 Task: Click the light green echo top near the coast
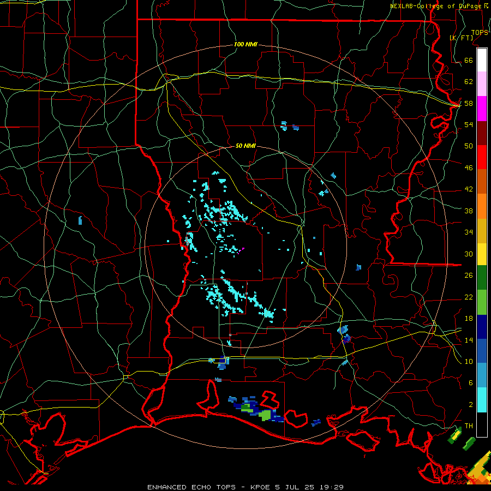265,415
